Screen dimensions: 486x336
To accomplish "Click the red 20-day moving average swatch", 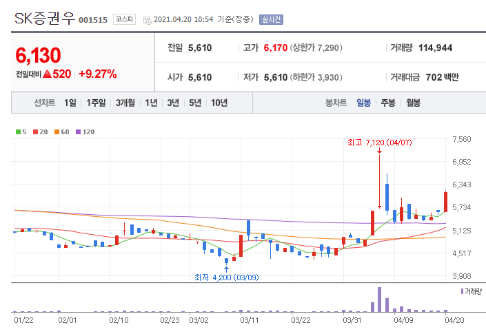I will [36, 132].
